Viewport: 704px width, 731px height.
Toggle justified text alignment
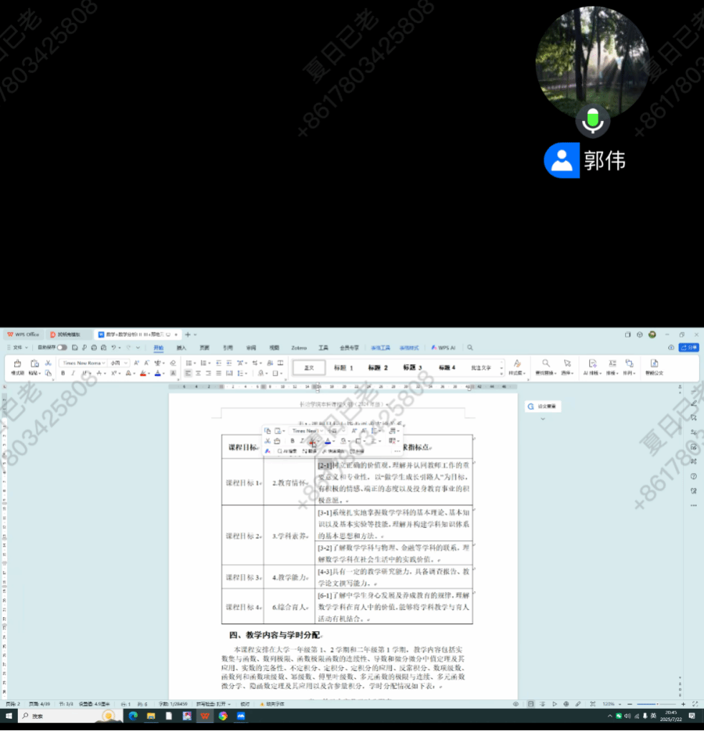click(x=219, y=373)
